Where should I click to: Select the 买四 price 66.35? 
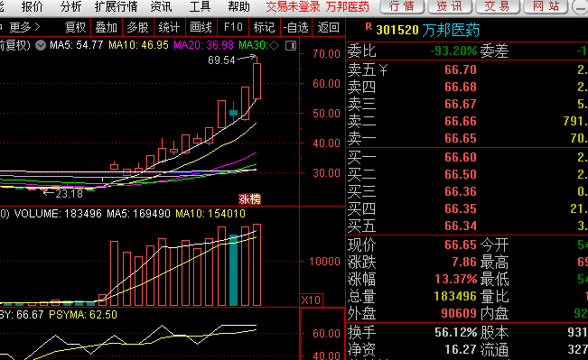(461, 208)
